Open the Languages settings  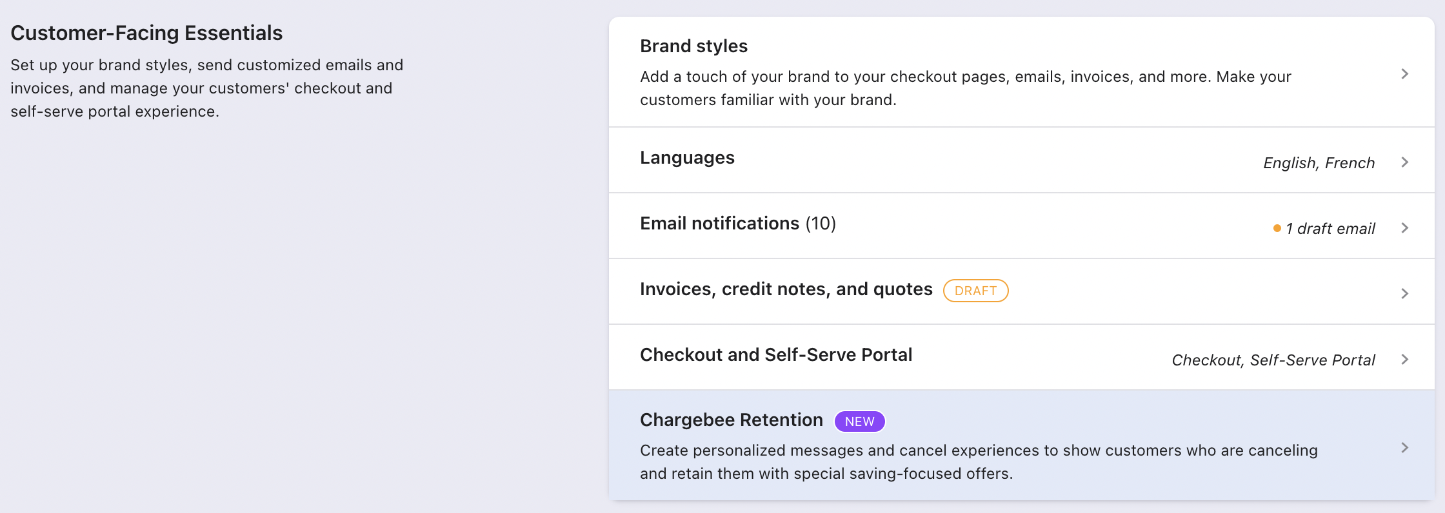(x=687, y=158)
